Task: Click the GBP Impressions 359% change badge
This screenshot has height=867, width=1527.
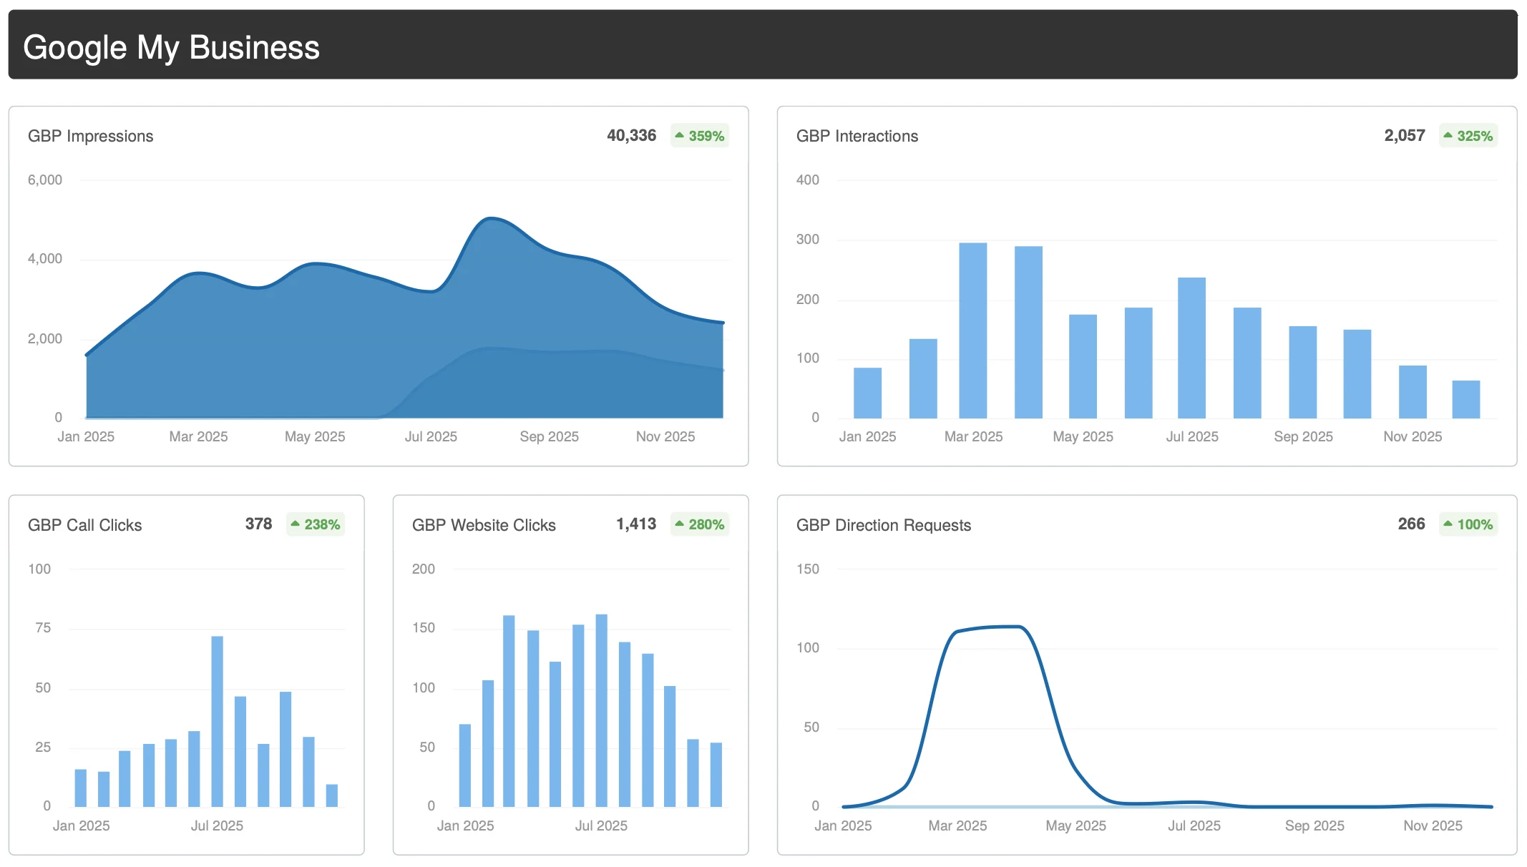Action: (x=699, y=136)
